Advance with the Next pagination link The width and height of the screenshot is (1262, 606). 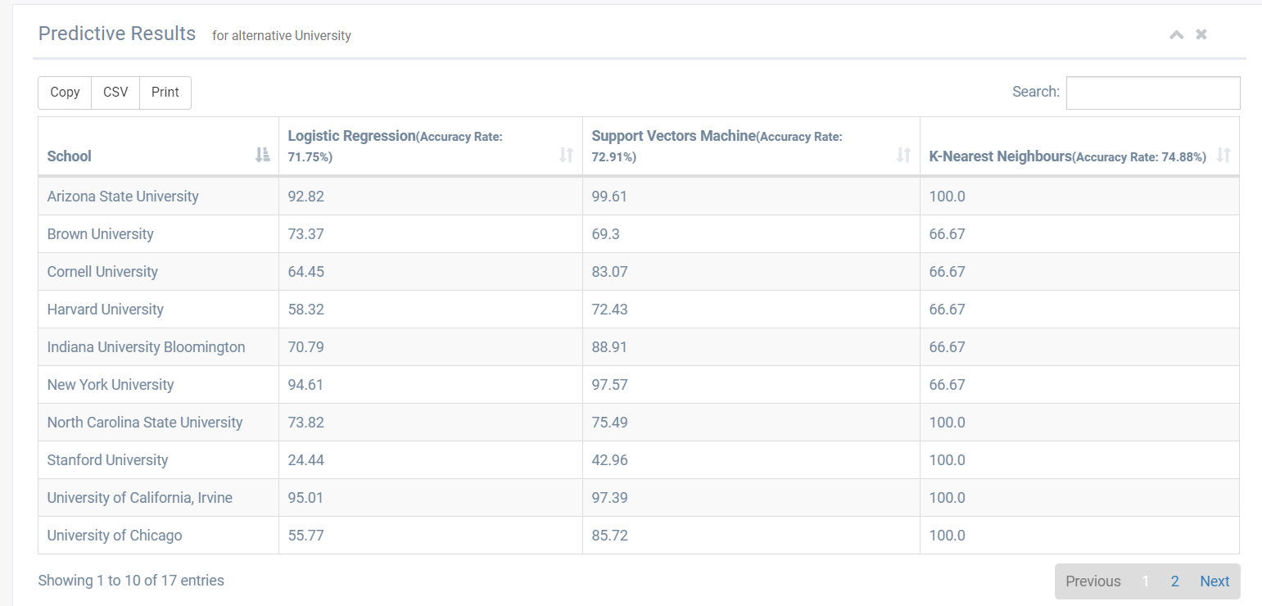[1215, 581]
